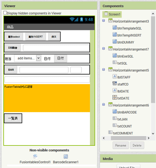Click the btnTempINSERT button icon
This screenshot has width=156, height=168.
click(x=115, y=34)
